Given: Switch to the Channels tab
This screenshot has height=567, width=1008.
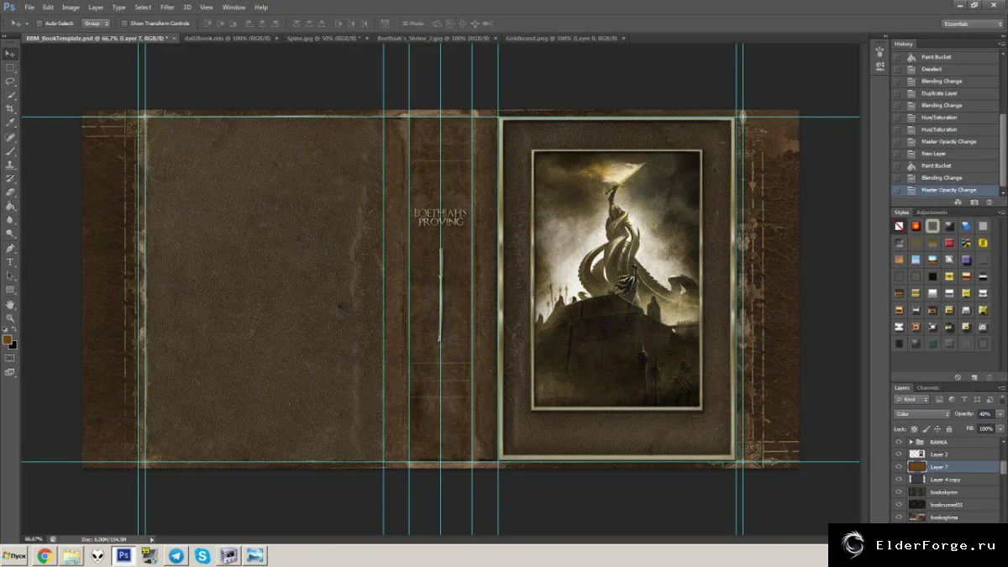Looking at the screenshot, I should [928, 388].
